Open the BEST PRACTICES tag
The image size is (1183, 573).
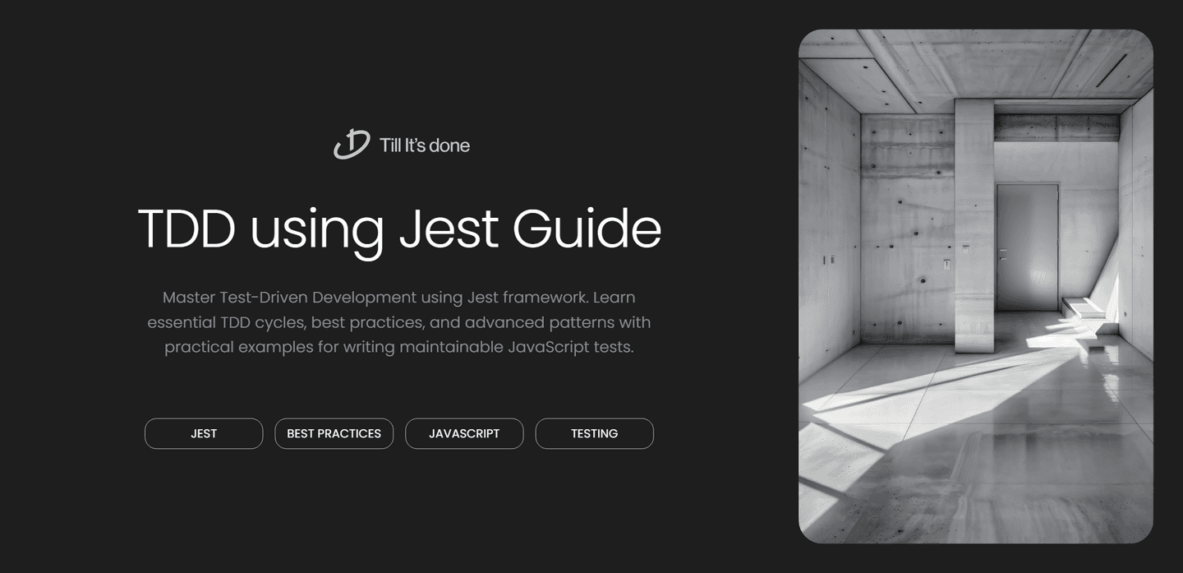tap(334, 433)
